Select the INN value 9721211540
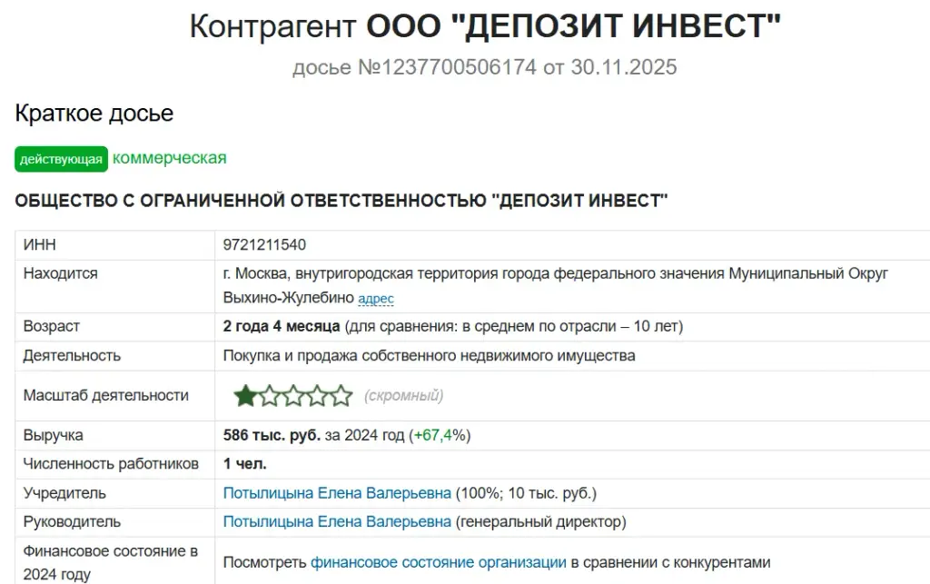Viewport: 930px width, 584px height. pos(264,245)
